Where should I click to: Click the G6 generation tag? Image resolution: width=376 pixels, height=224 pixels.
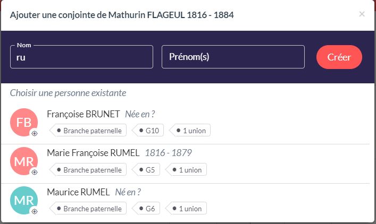click(146, 209)
